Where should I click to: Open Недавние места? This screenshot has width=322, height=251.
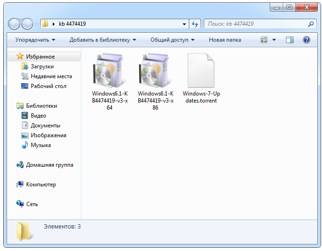(51, 76)
